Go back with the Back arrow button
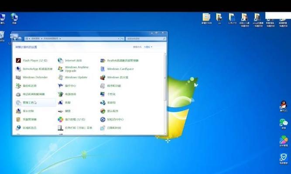Image resolution: width=291 pixels, height=174 pixels. [x=15, y=39]
